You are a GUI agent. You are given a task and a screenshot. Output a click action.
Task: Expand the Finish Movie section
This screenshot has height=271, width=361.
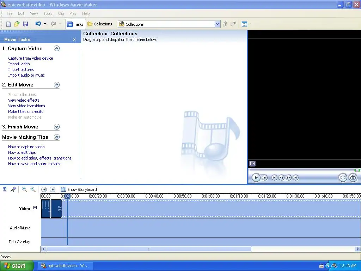[57, 127]
